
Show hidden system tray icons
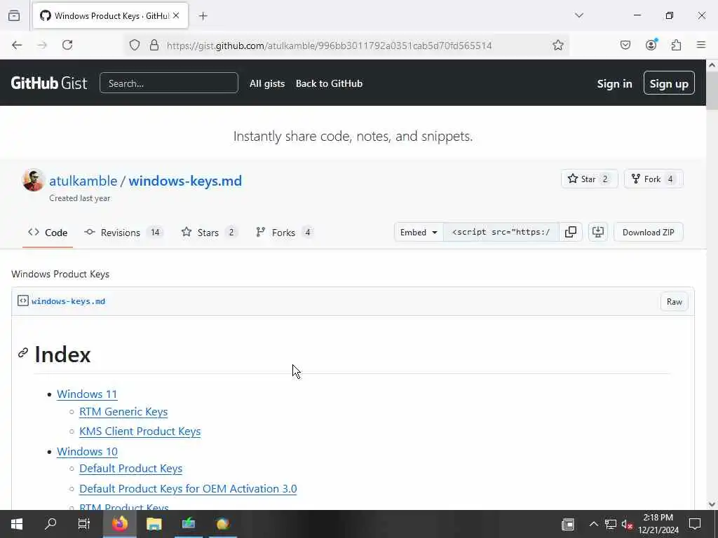pyautogui.click(x=593, y=524)
